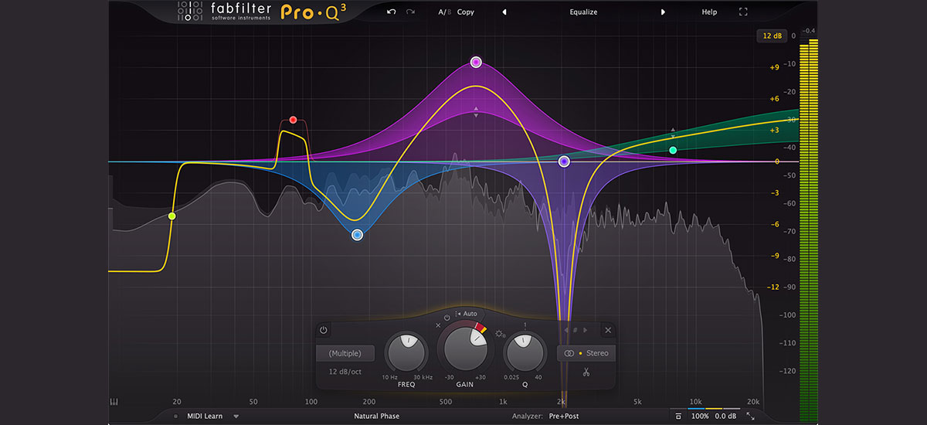The image size is (927, 425).
Task: Open the 12 dB display range menu
Action: (772, 36)
